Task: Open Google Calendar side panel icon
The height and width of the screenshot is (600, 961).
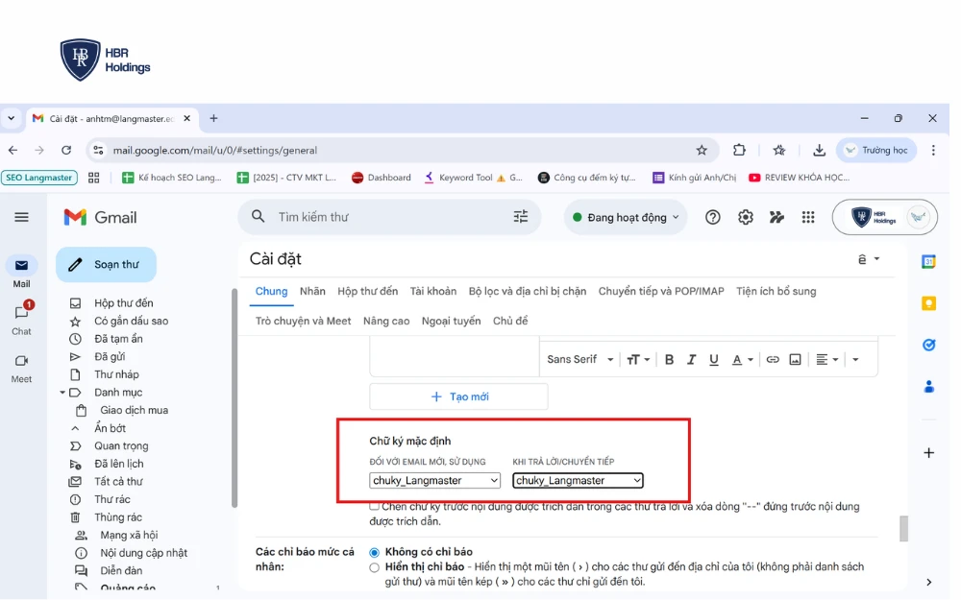Action: [x=928, y=261]
